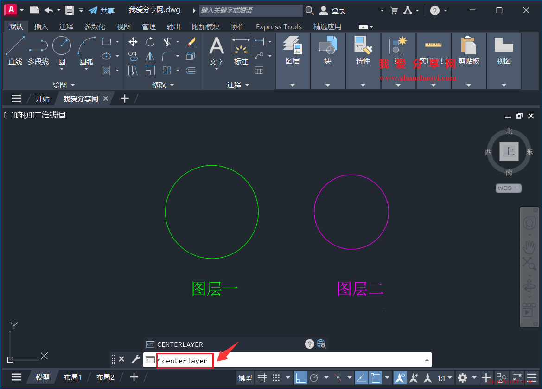Click the ViewCube top (上) face
542x389 pixels.
(x=509, y=151)
